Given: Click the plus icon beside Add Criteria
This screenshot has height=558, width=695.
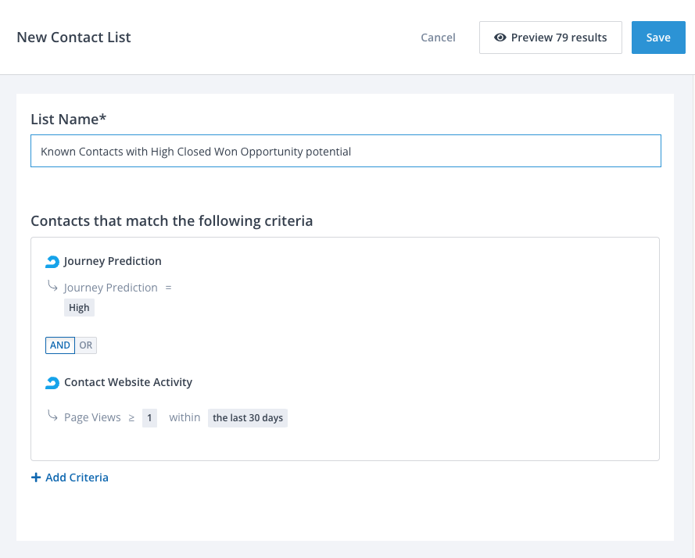Looking at the screenshot, I should coord(36,478).
